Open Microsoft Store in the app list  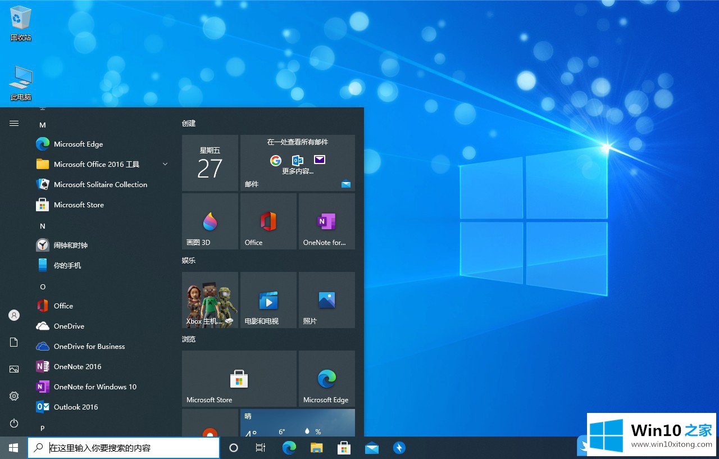(x=102, y=205)
